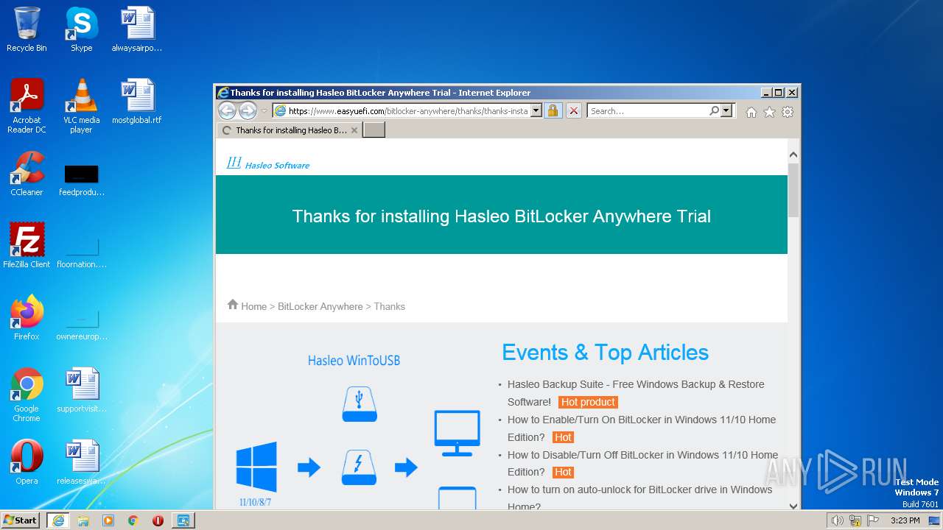Click the page vertical scrollbar thumb
The image size is (943, 530).
793,190
